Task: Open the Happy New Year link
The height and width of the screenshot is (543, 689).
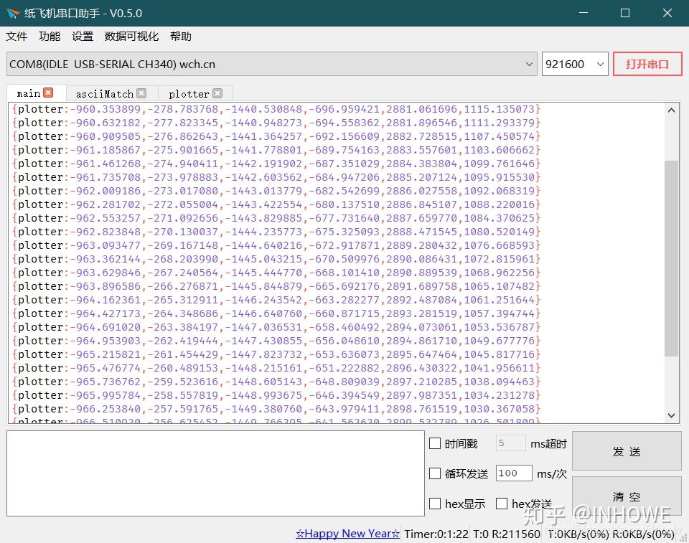Action: [x=347, y=534]
